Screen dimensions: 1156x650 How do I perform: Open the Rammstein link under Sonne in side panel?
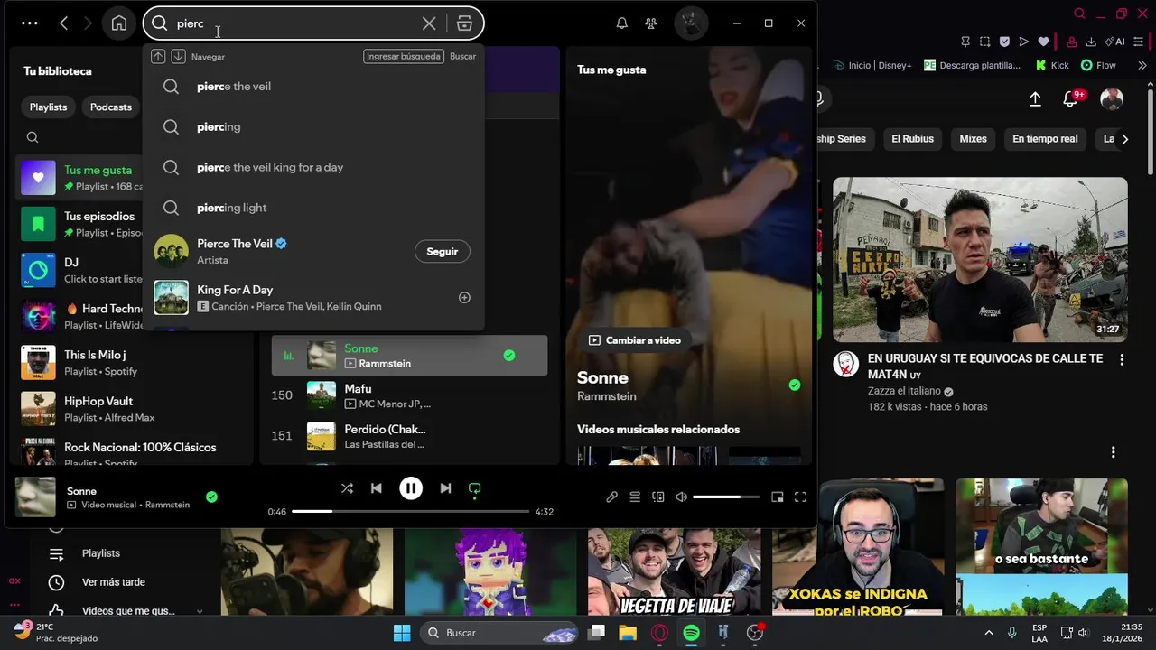coord(607,396)
